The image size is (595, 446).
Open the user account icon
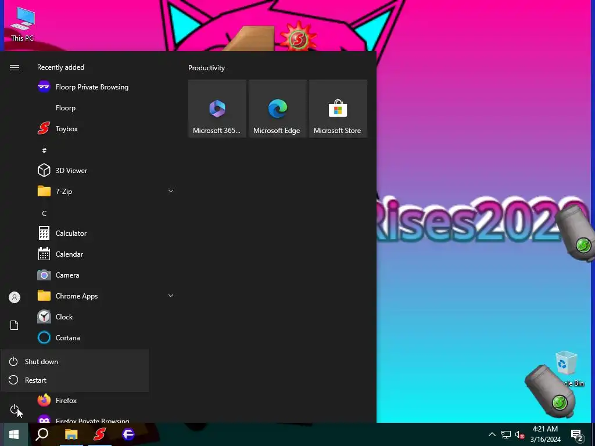(15, 297)
